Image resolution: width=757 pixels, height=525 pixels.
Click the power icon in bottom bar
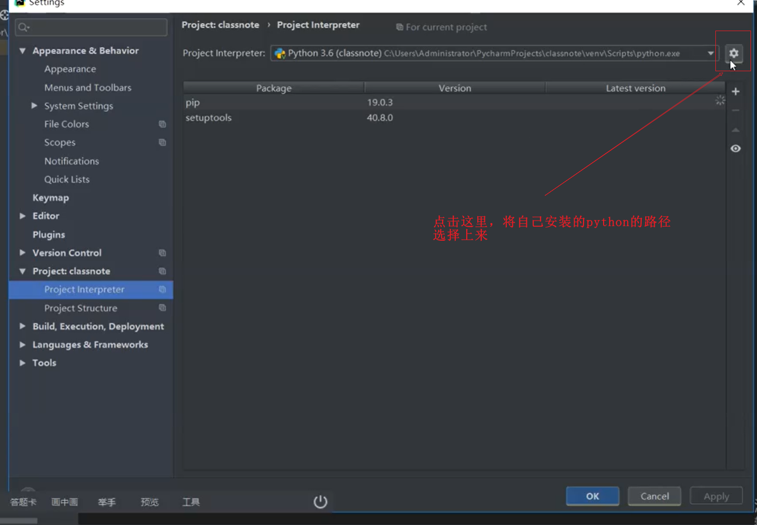(320, 501)
